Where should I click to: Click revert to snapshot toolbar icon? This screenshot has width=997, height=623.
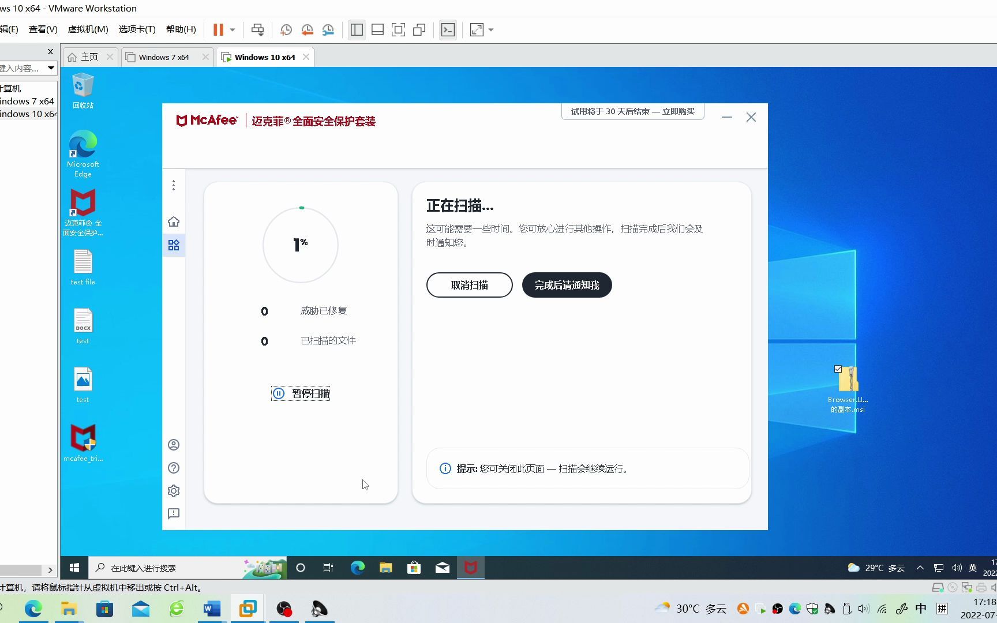[x=307, y=30]
